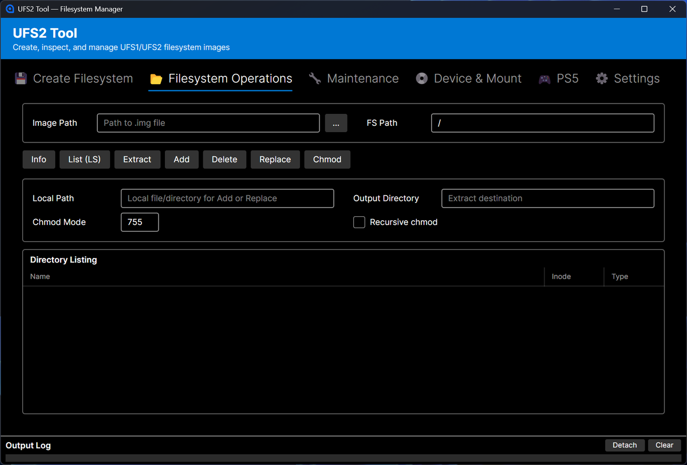The image size is (687, 465).
Task: Browse for image with the ... button
Action: [336, 123]
